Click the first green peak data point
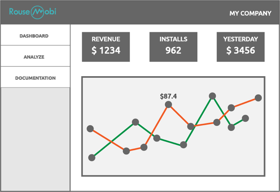The image size is (280, 192). coord(135,122)
